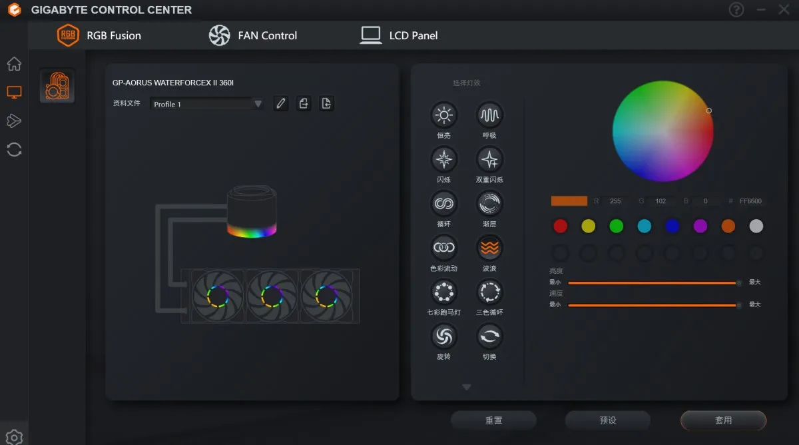Open the monitor icon in sidebar
This screenshot has width=799, height=445.
(x=14, y=92)
